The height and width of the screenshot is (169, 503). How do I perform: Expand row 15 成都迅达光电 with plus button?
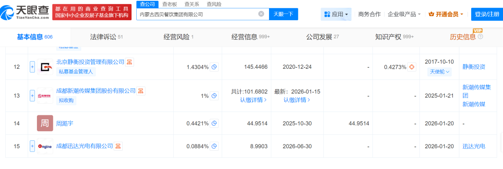(x=33, y=146)
